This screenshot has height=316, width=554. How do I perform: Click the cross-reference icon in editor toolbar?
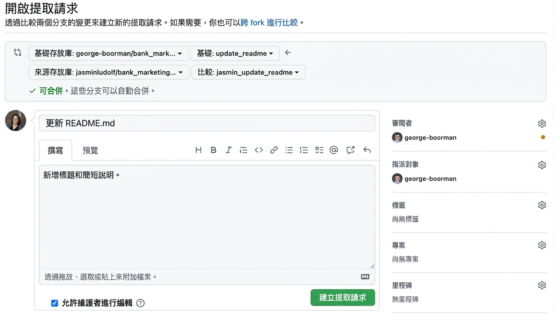pos(350,150)
